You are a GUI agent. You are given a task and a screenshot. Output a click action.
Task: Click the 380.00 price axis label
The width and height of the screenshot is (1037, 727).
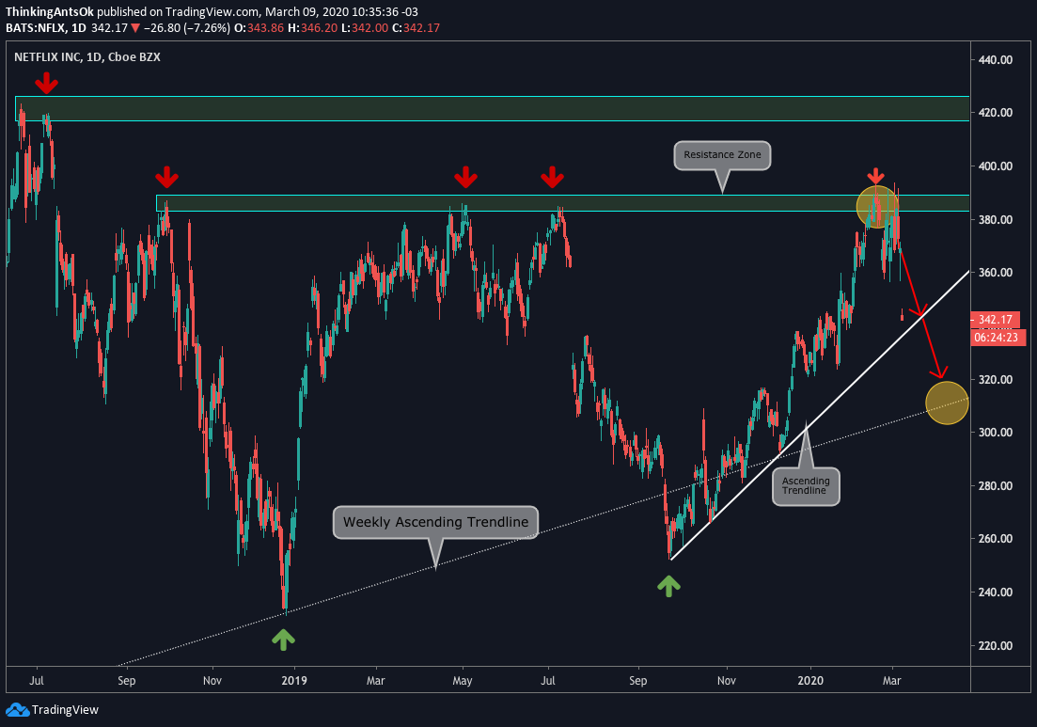(996, 220)
